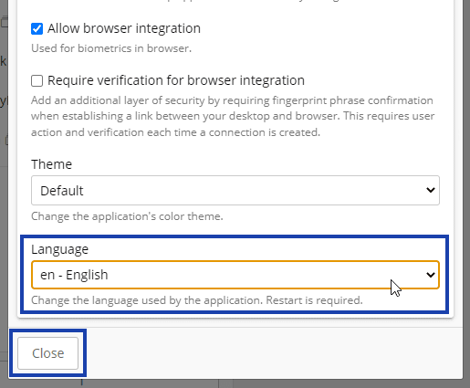Viewport: 470px width, 388px height.
Task: Uncheck Allow browser integration checkbox
Action: click(x=37, y=29)
